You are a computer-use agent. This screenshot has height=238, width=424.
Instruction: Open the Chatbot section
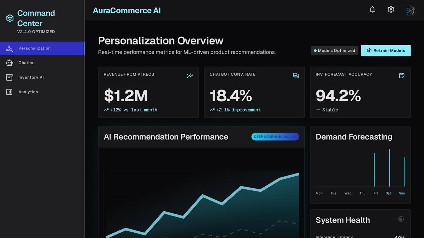(42, 63)
